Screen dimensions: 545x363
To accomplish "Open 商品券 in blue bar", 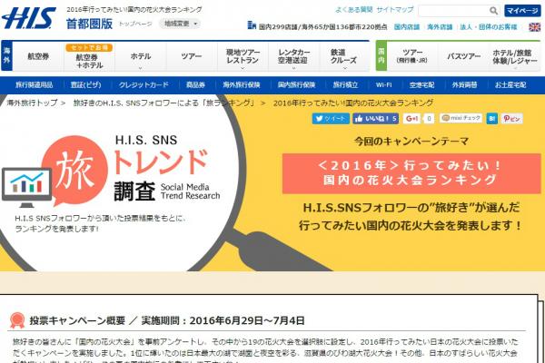I will point(195,84).
